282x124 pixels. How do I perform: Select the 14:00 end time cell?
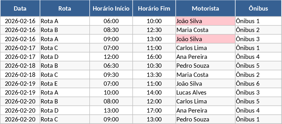pos(154,93)
